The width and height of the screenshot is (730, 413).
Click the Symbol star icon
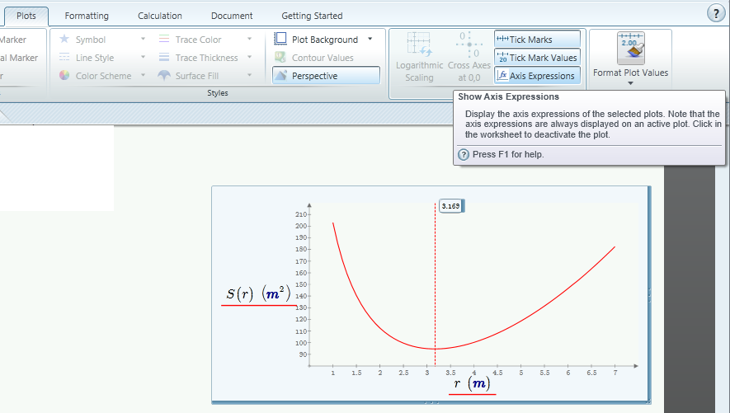point(64,39)
